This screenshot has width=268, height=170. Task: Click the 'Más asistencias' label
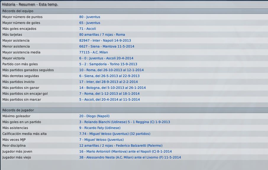(x=15, y=128)
